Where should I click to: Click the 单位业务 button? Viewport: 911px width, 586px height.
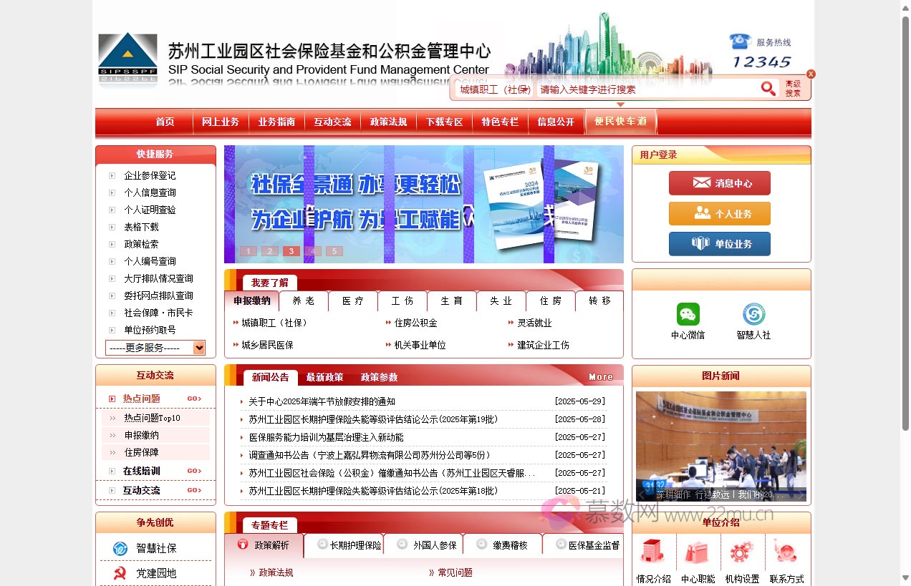click(719, 243)
